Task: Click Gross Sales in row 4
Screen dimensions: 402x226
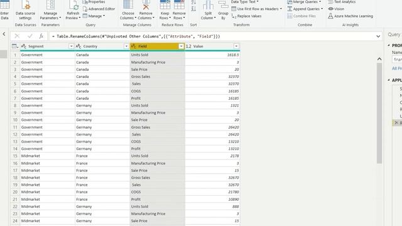Action: [141, 77]
